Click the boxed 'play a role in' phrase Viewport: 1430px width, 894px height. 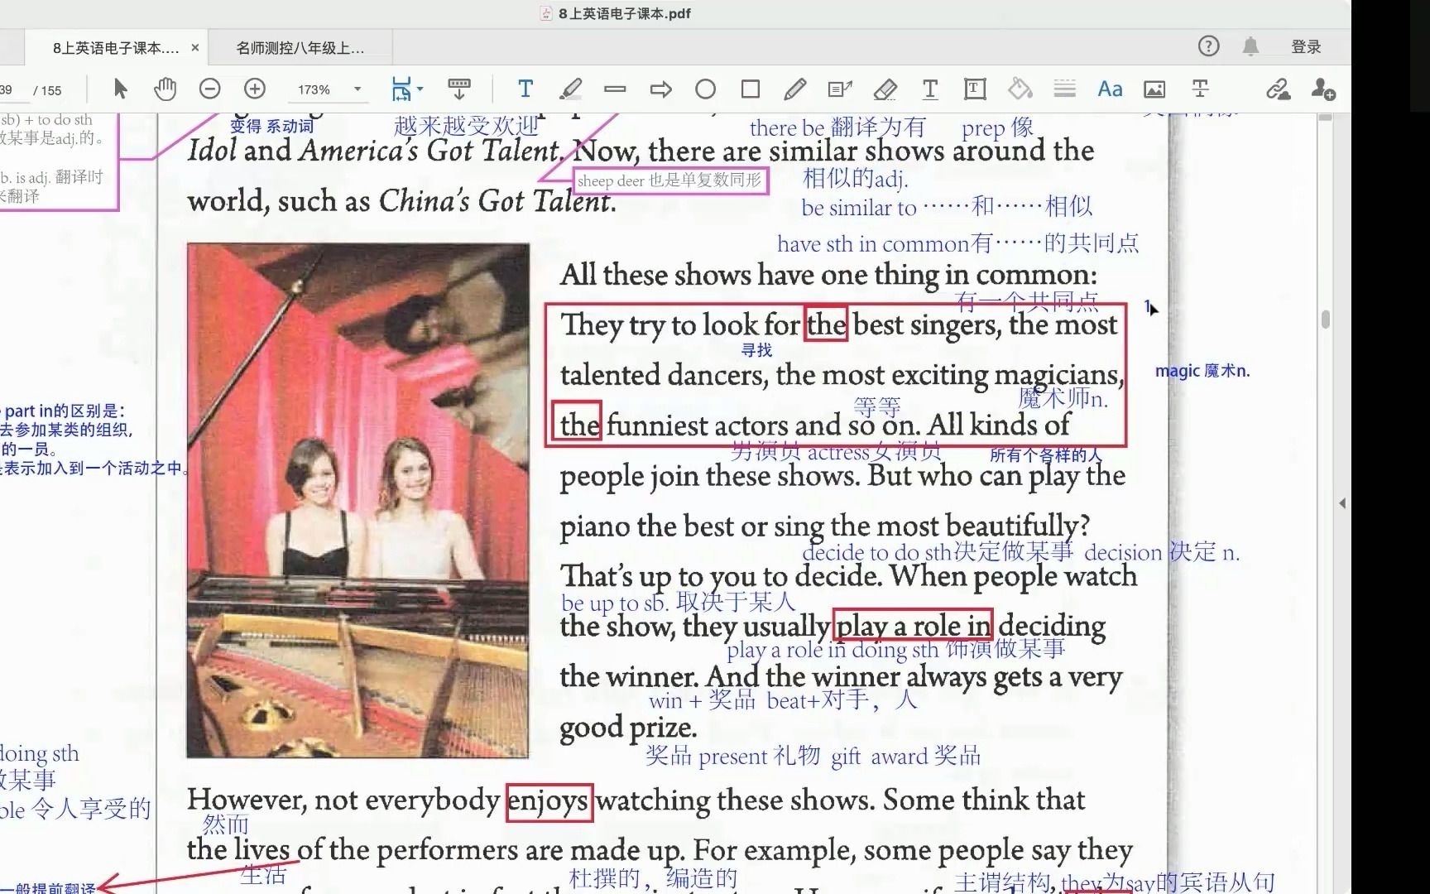click(914, 625)
